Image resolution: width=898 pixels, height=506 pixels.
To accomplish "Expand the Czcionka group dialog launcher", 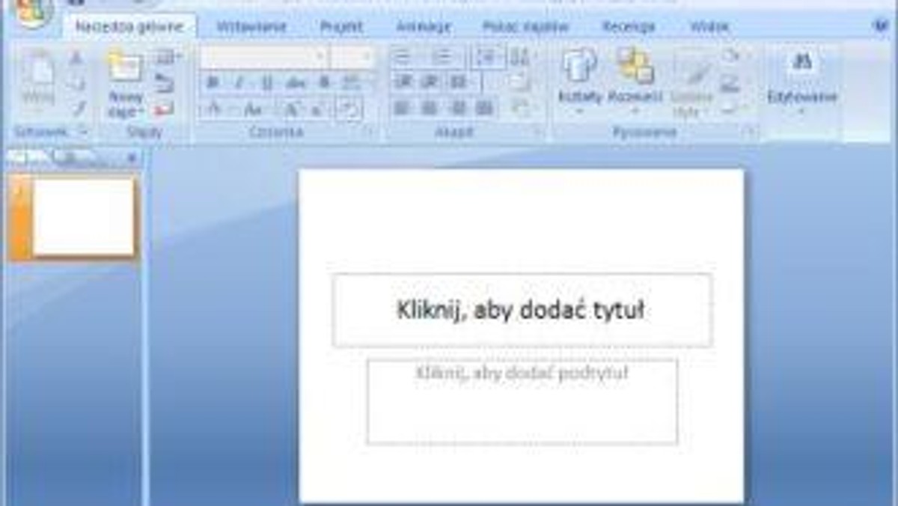I will 367,132.
